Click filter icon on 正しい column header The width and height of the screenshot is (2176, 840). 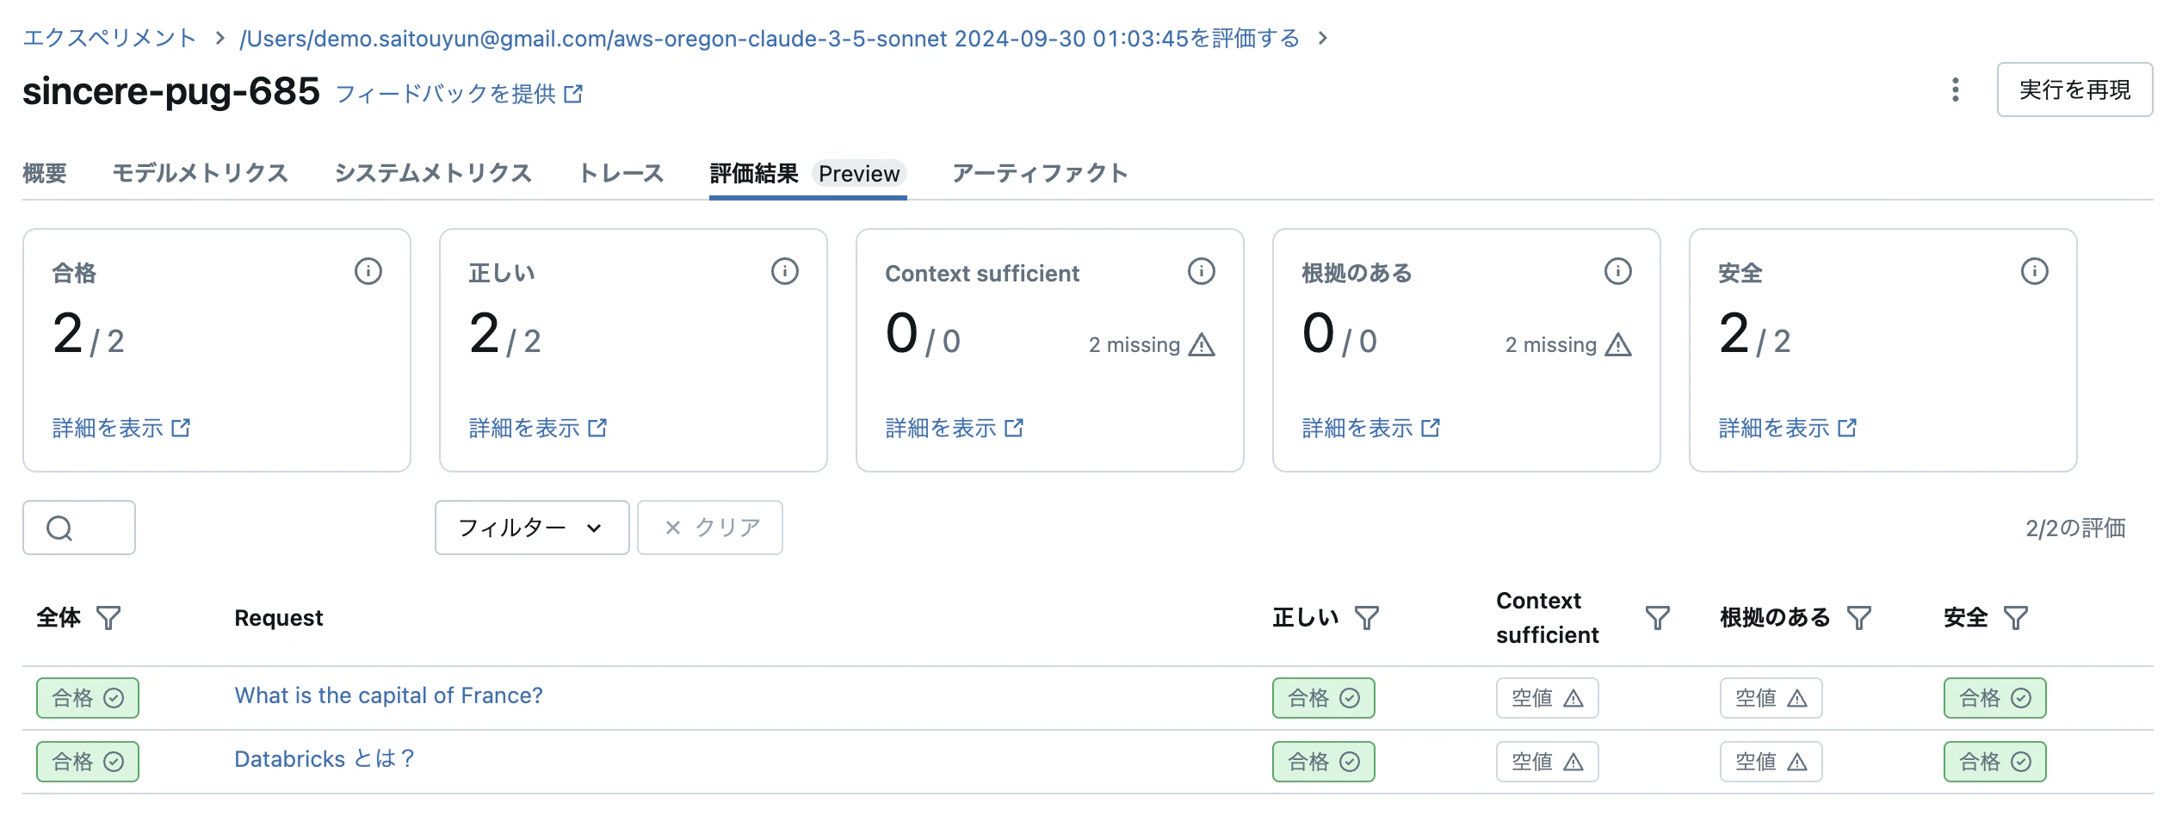click(x=1367, y=618)
